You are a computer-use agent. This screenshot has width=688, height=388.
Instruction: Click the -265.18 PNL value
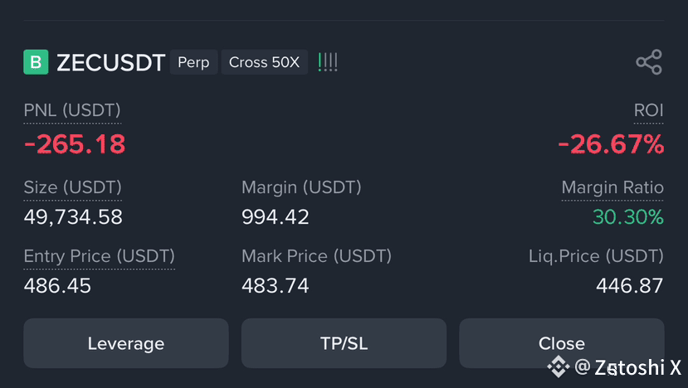(x=75, y=144)
